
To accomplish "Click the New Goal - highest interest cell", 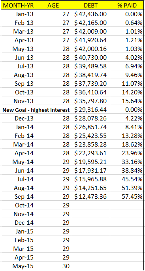I will click(x=36, y=109).
